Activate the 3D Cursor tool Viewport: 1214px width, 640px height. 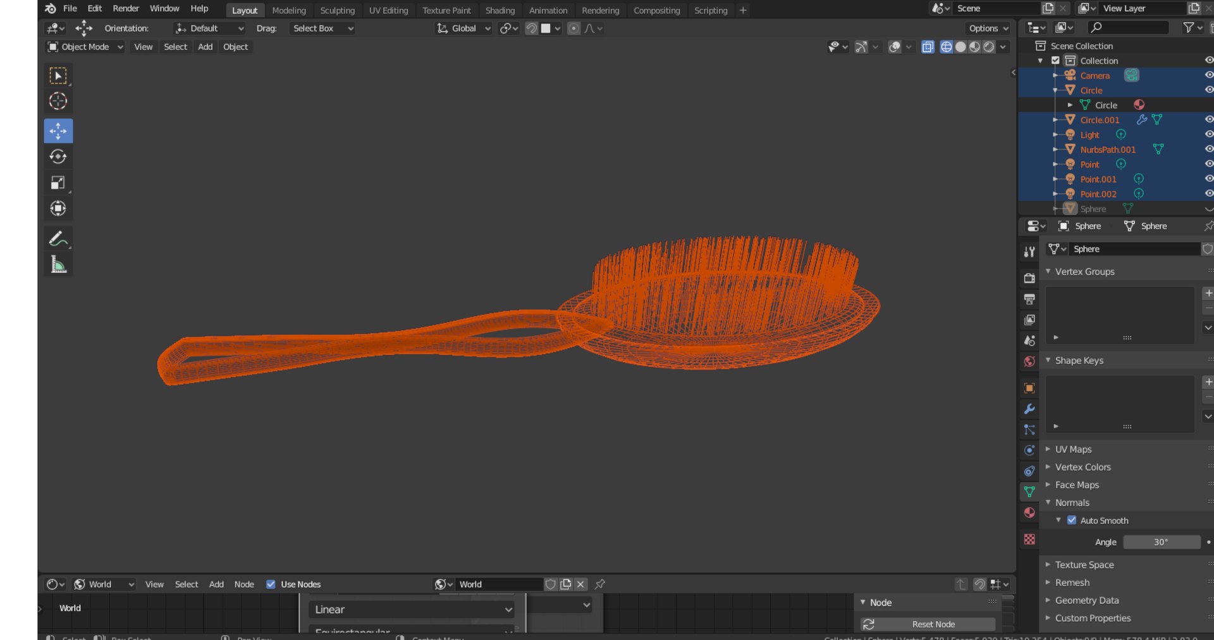[58, 102]
